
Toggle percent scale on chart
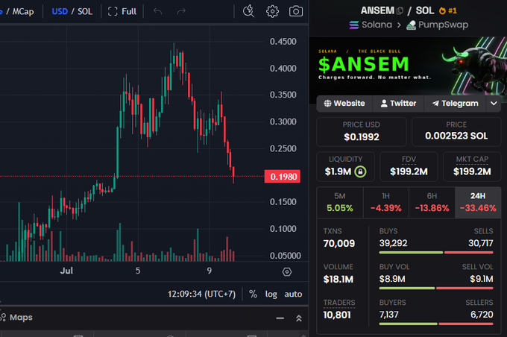pos(253,294)
